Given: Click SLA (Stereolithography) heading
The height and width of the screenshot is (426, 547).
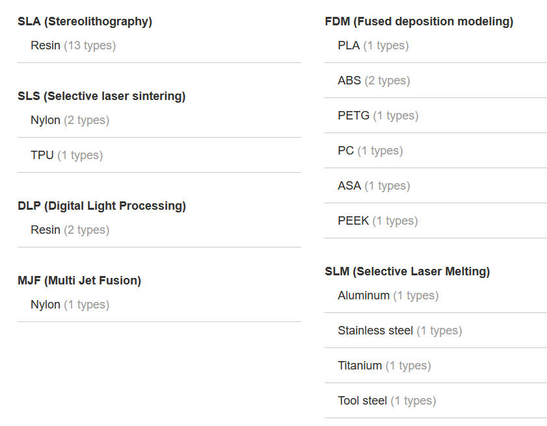Looking at the screenshot, I should [85, 21].
